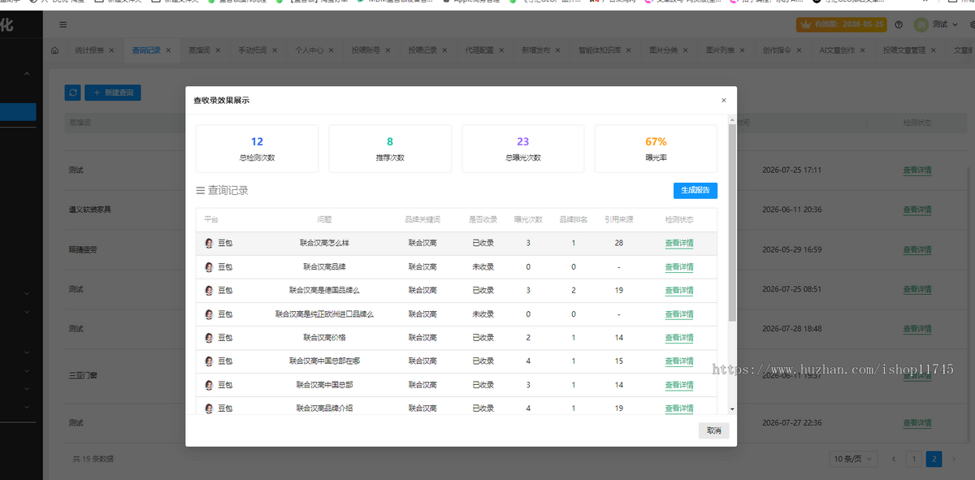Click the 豆包 avatar icon in 联合汉高品牌介绍 row
The height and width of the screenshot is (480, 975).
(209, 408)
